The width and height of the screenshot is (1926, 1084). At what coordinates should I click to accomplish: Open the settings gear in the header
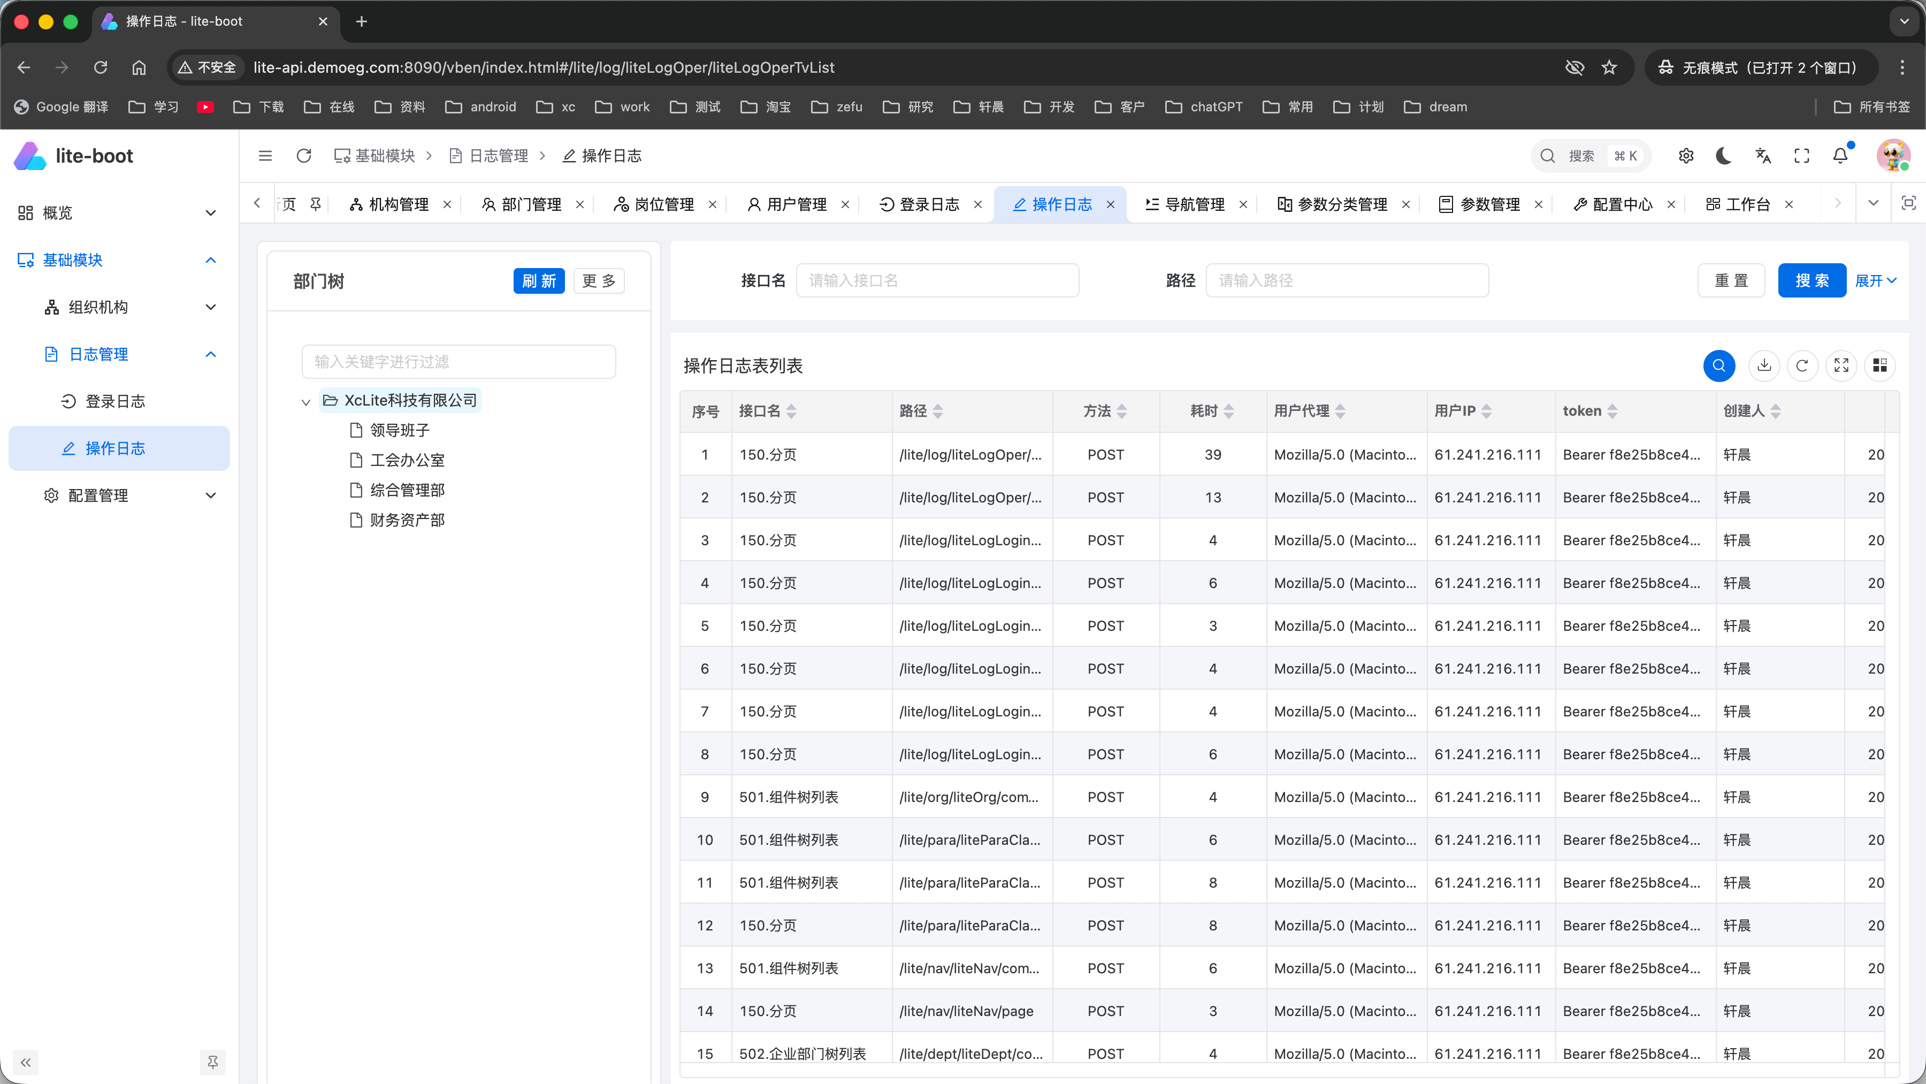click(x=1686, y=156)
